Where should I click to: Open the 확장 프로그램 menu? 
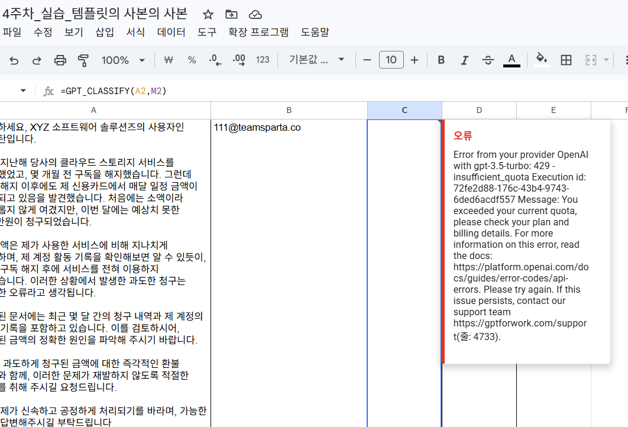(x=258, y=32)
